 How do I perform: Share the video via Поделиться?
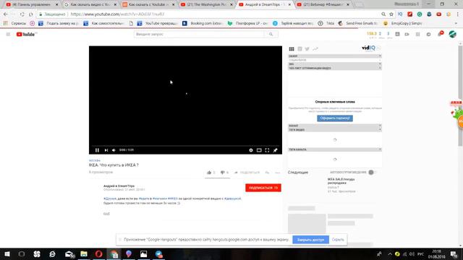click(x=247, y=173)
